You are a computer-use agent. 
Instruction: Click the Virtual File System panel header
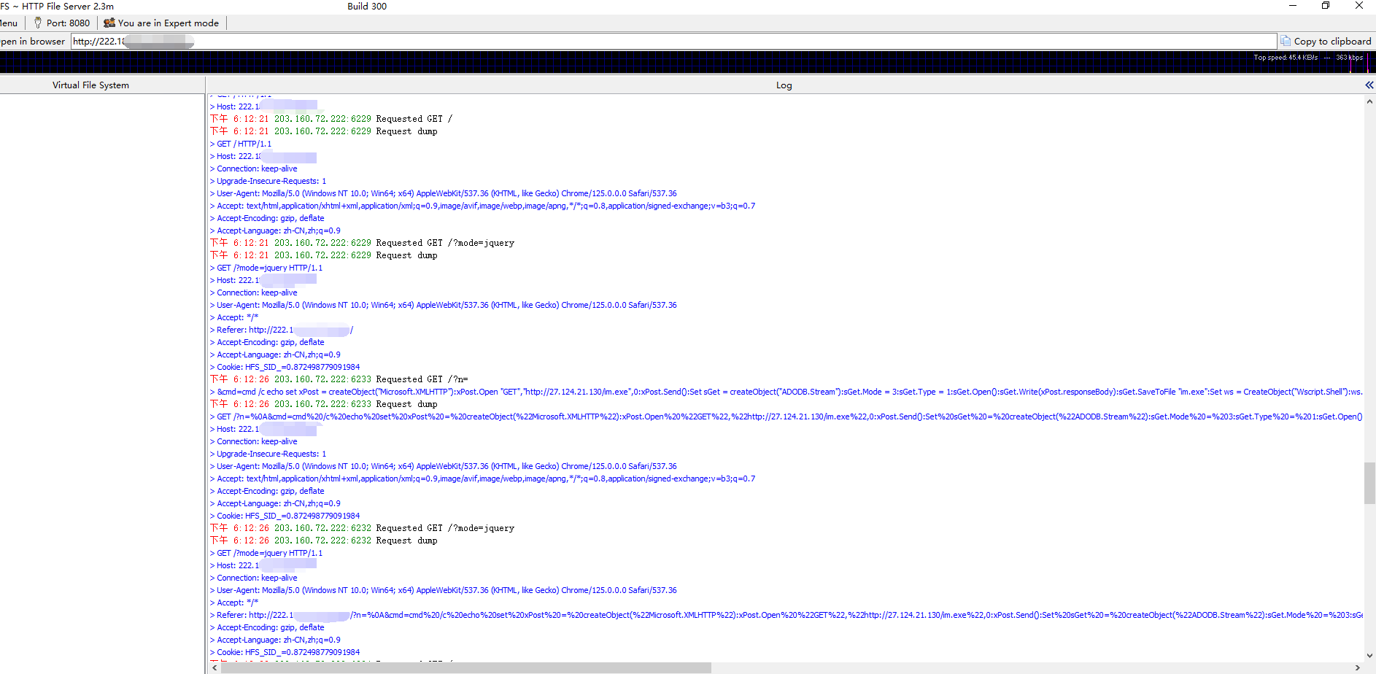pos(90,85)
